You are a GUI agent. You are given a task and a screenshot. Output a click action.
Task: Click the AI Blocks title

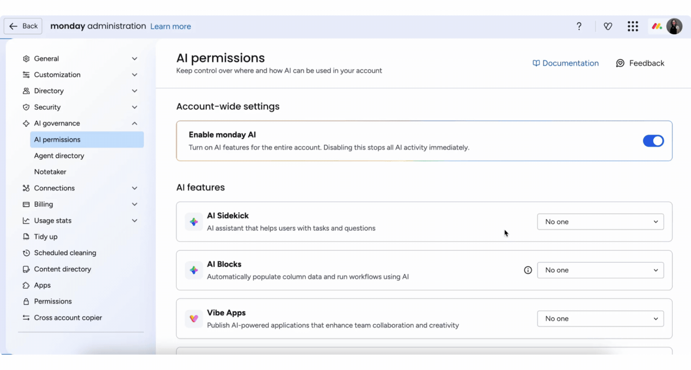click(x=224, y=264)
